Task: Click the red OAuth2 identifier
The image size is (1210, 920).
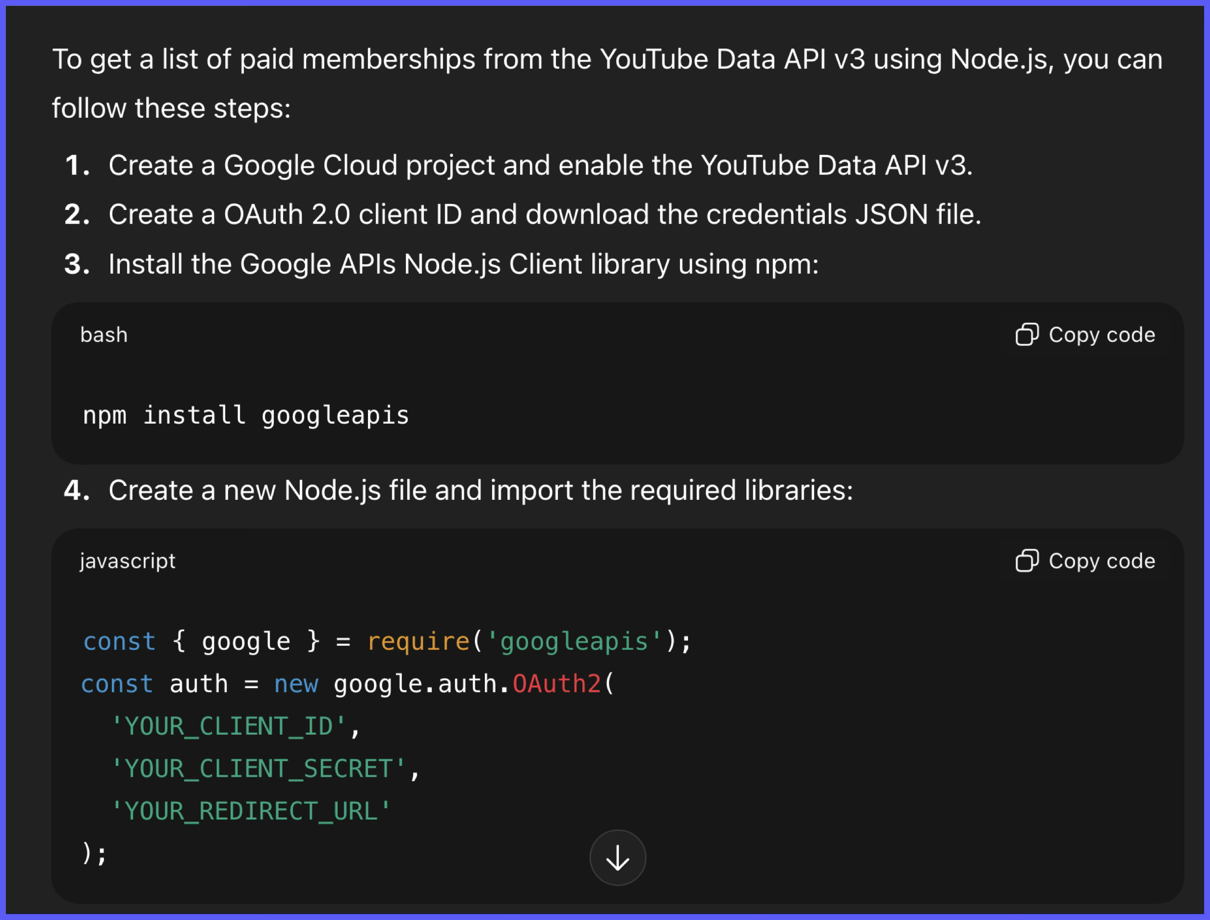Action: (x=556, y=684)
